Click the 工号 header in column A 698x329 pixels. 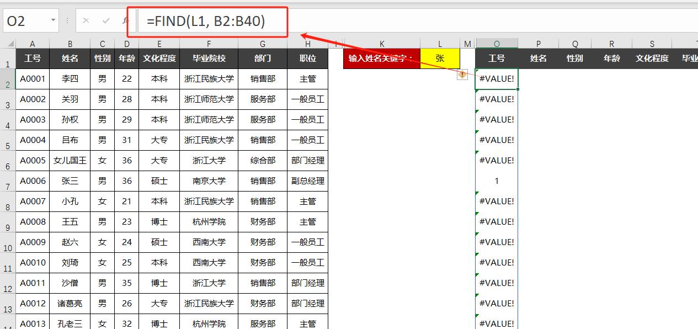pyautogui.click(x=33, y=58)
